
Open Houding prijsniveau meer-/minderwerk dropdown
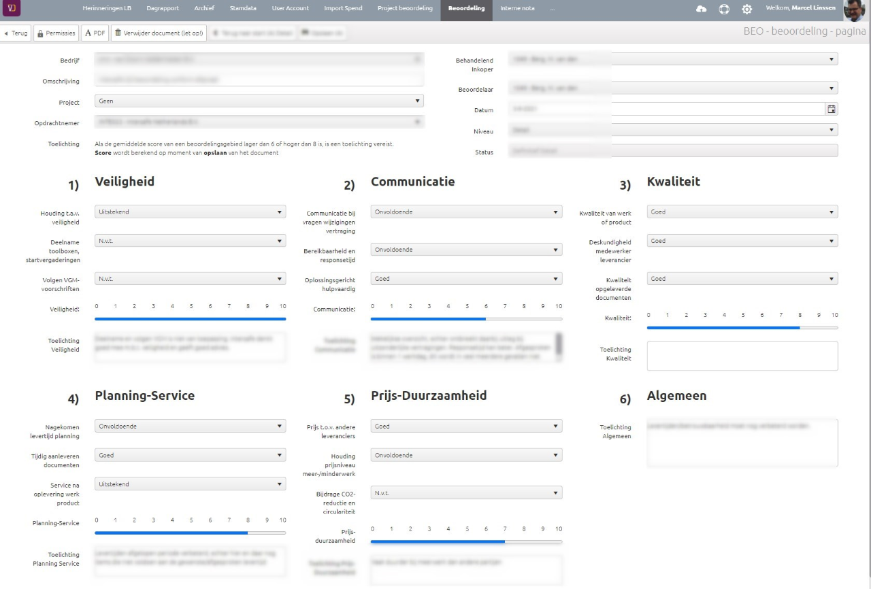tap(466, 455)
